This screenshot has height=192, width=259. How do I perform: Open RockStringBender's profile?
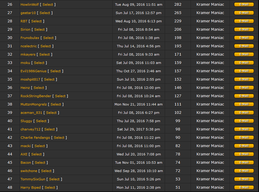[36, 96]
